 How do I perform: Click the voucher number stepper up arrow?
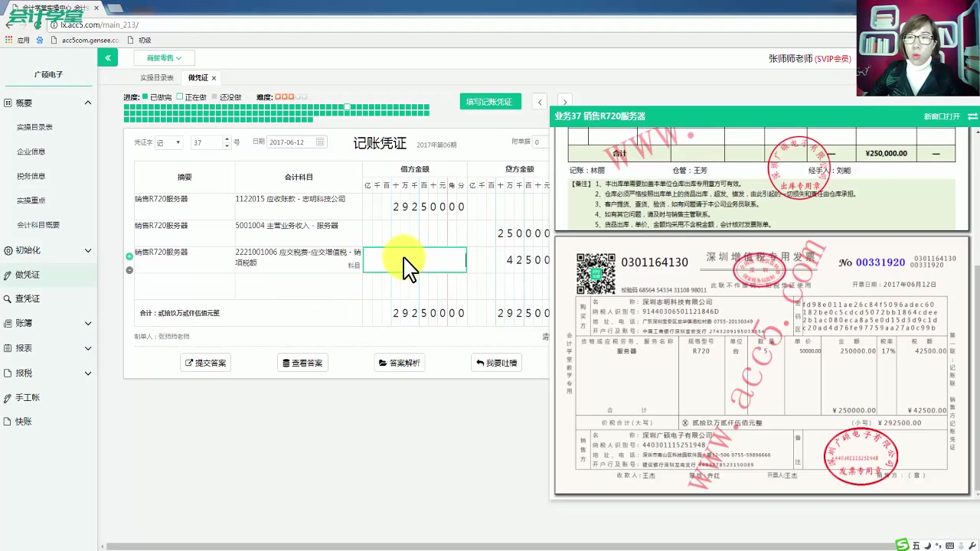click(227, 140)
